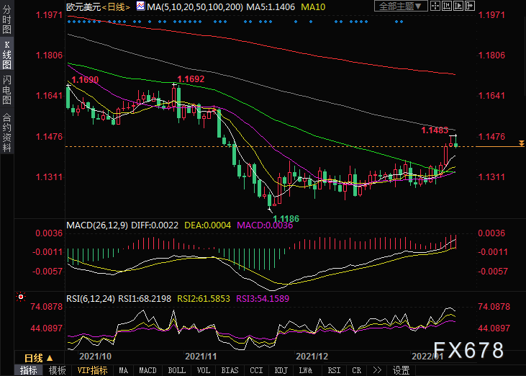Click the MACD(26,12,9) parameters label
Image resolution: width=526 pixels, height=376 pixels.
[97, 225]
